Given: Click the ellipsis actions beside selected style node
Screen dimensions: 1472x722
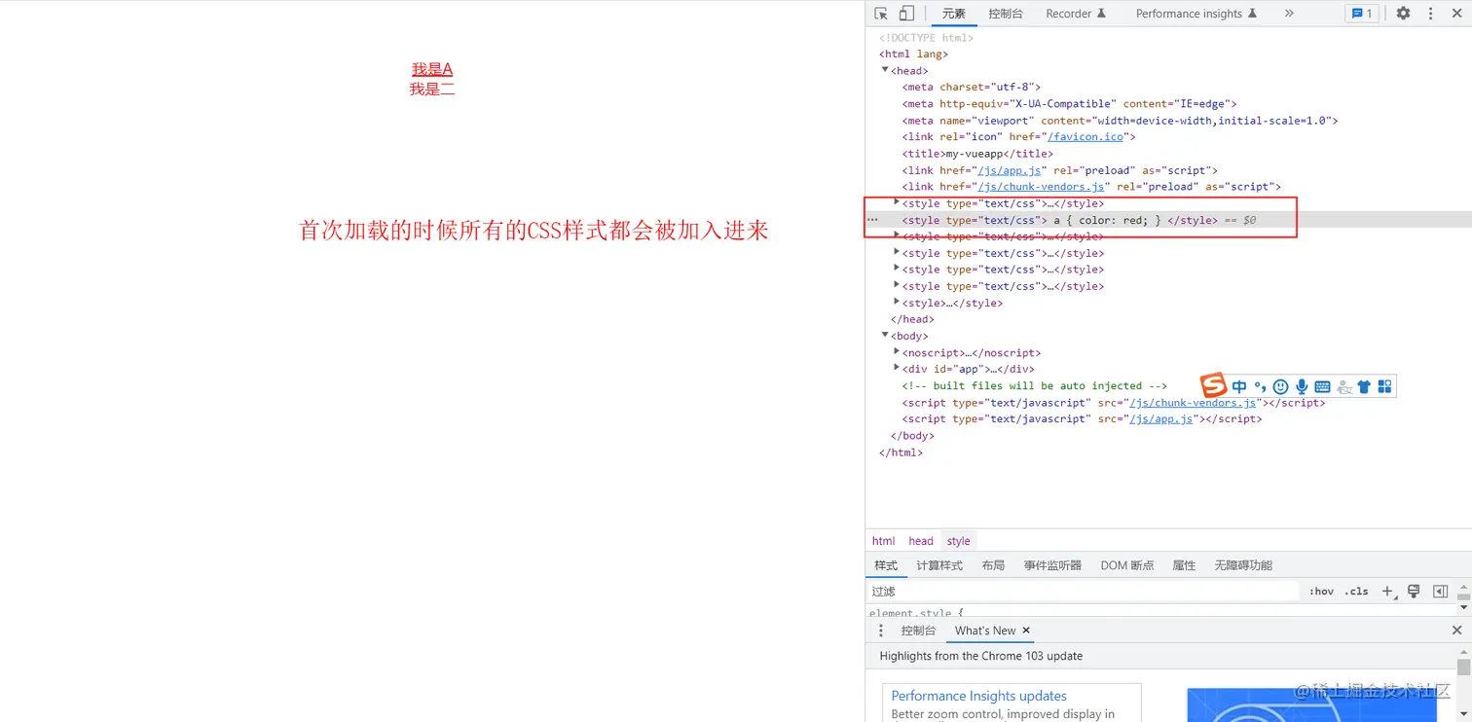Looking at the screenshot, I should [x=872, y=220].
